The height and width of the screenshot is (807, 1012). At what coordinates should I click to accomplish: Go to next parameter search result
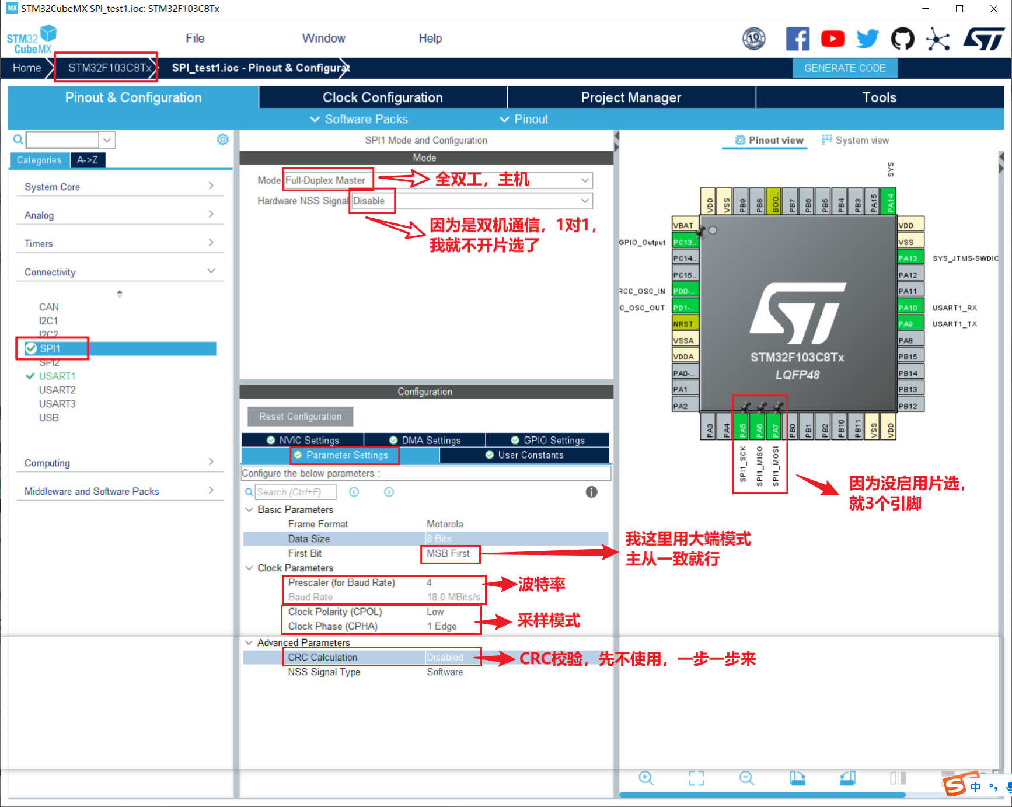(x=389, y=492)
